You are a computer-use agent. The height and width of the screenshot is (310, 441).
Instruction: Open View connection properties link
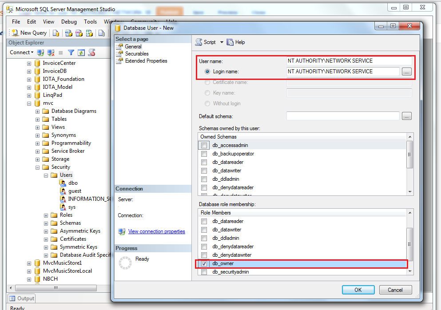click(157, 231)
